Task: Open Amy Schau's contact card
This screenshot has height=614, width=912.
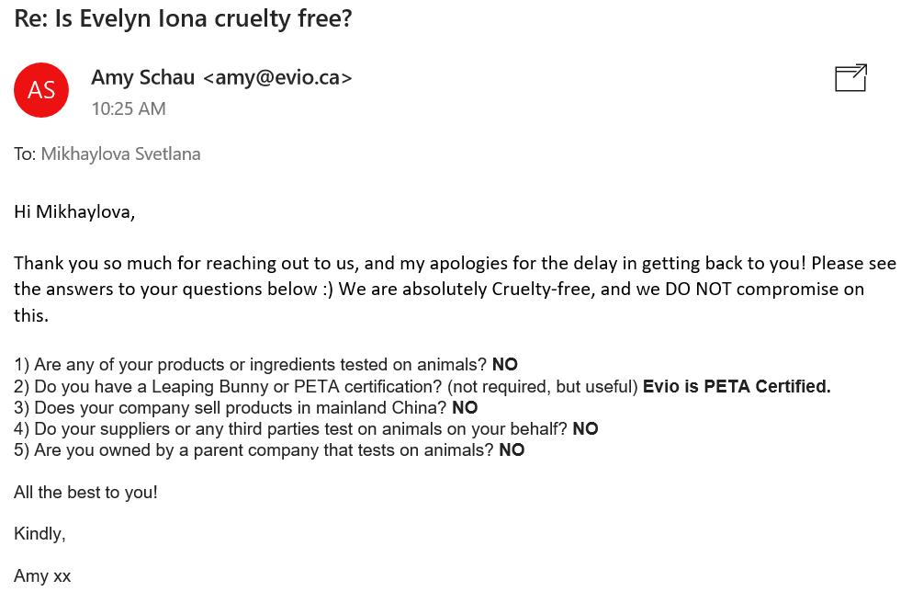Action: [x=143, y=77]
